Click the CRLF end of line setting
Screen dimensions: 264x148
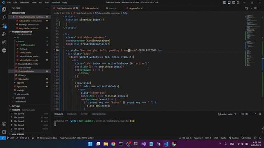coord(216,138)
